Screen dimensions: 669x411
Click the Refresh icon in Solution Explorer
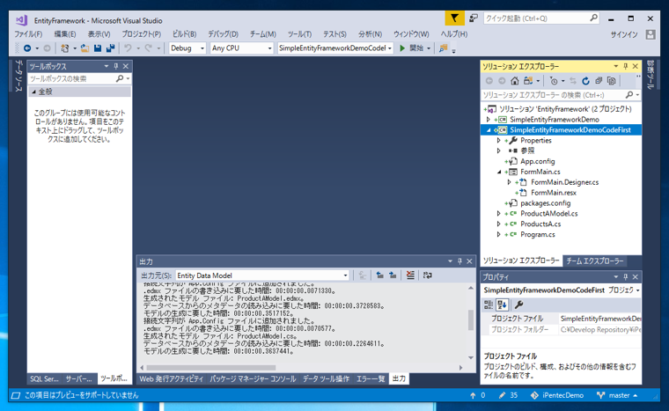pyautogui.click(x=585, y=81)
